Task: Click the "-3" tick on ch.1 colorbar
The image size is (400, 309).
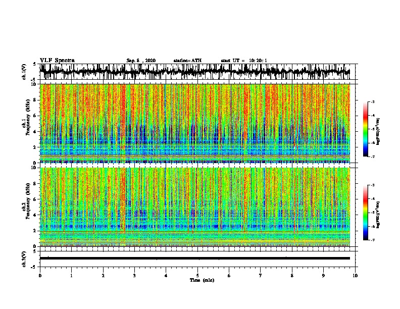Action: [x=372, y=102]
